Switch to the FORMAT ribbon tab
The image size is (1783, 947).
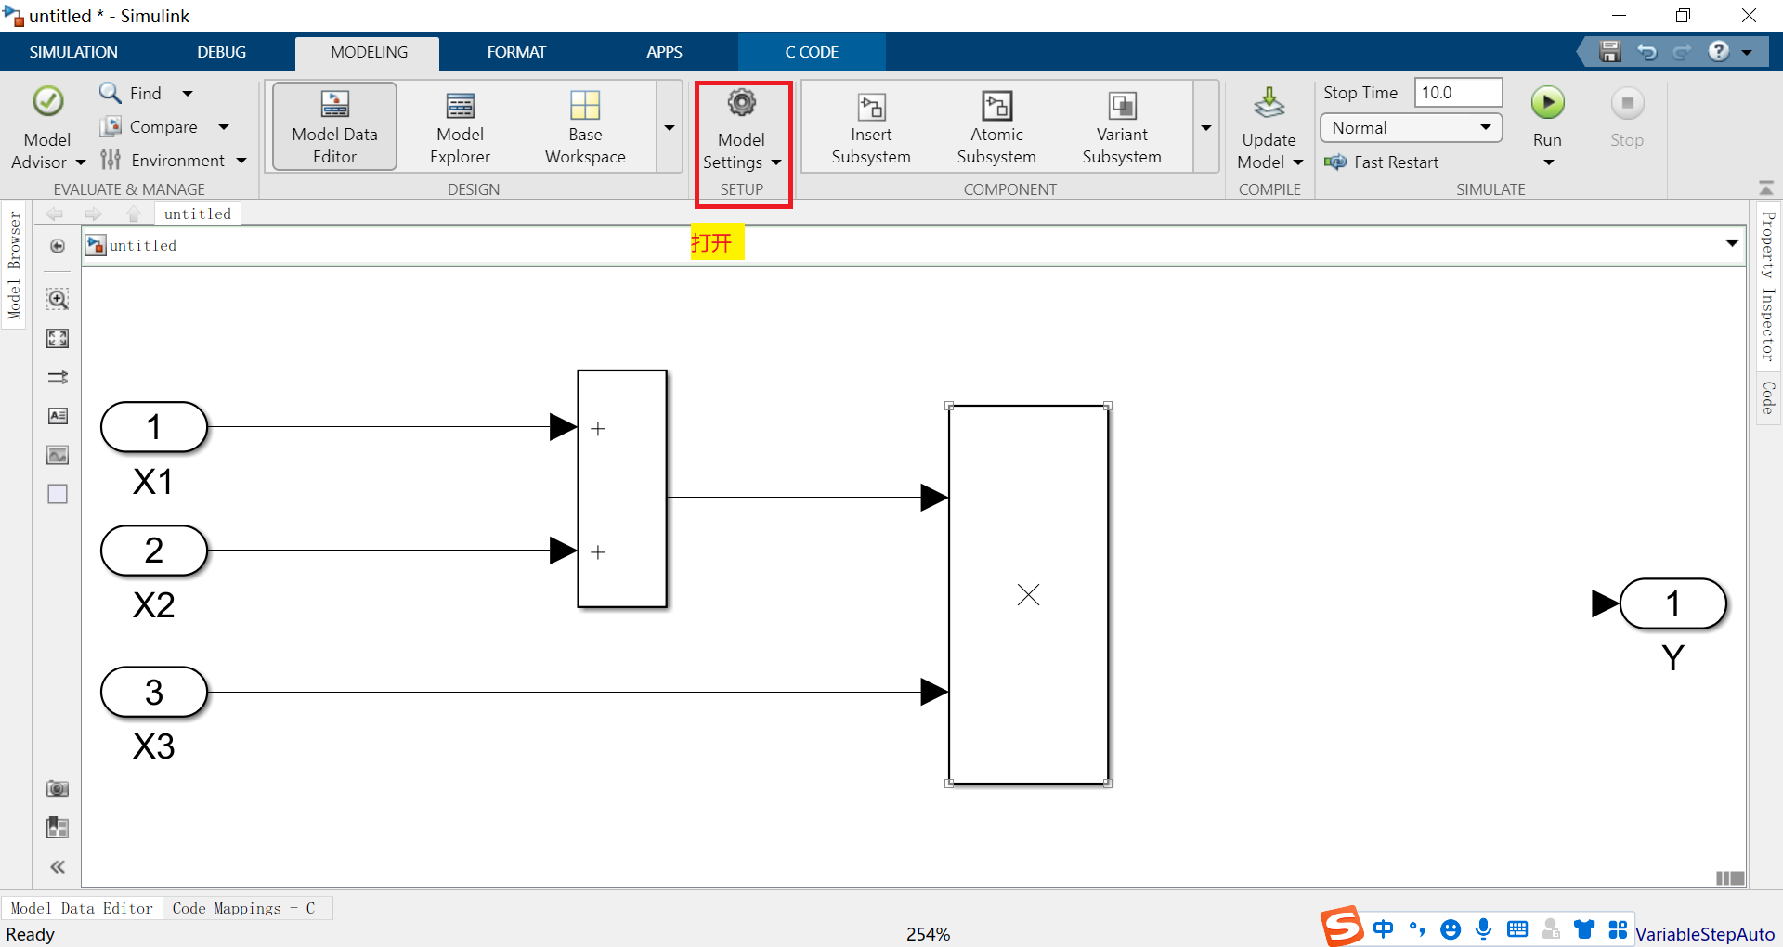(516, 52)
